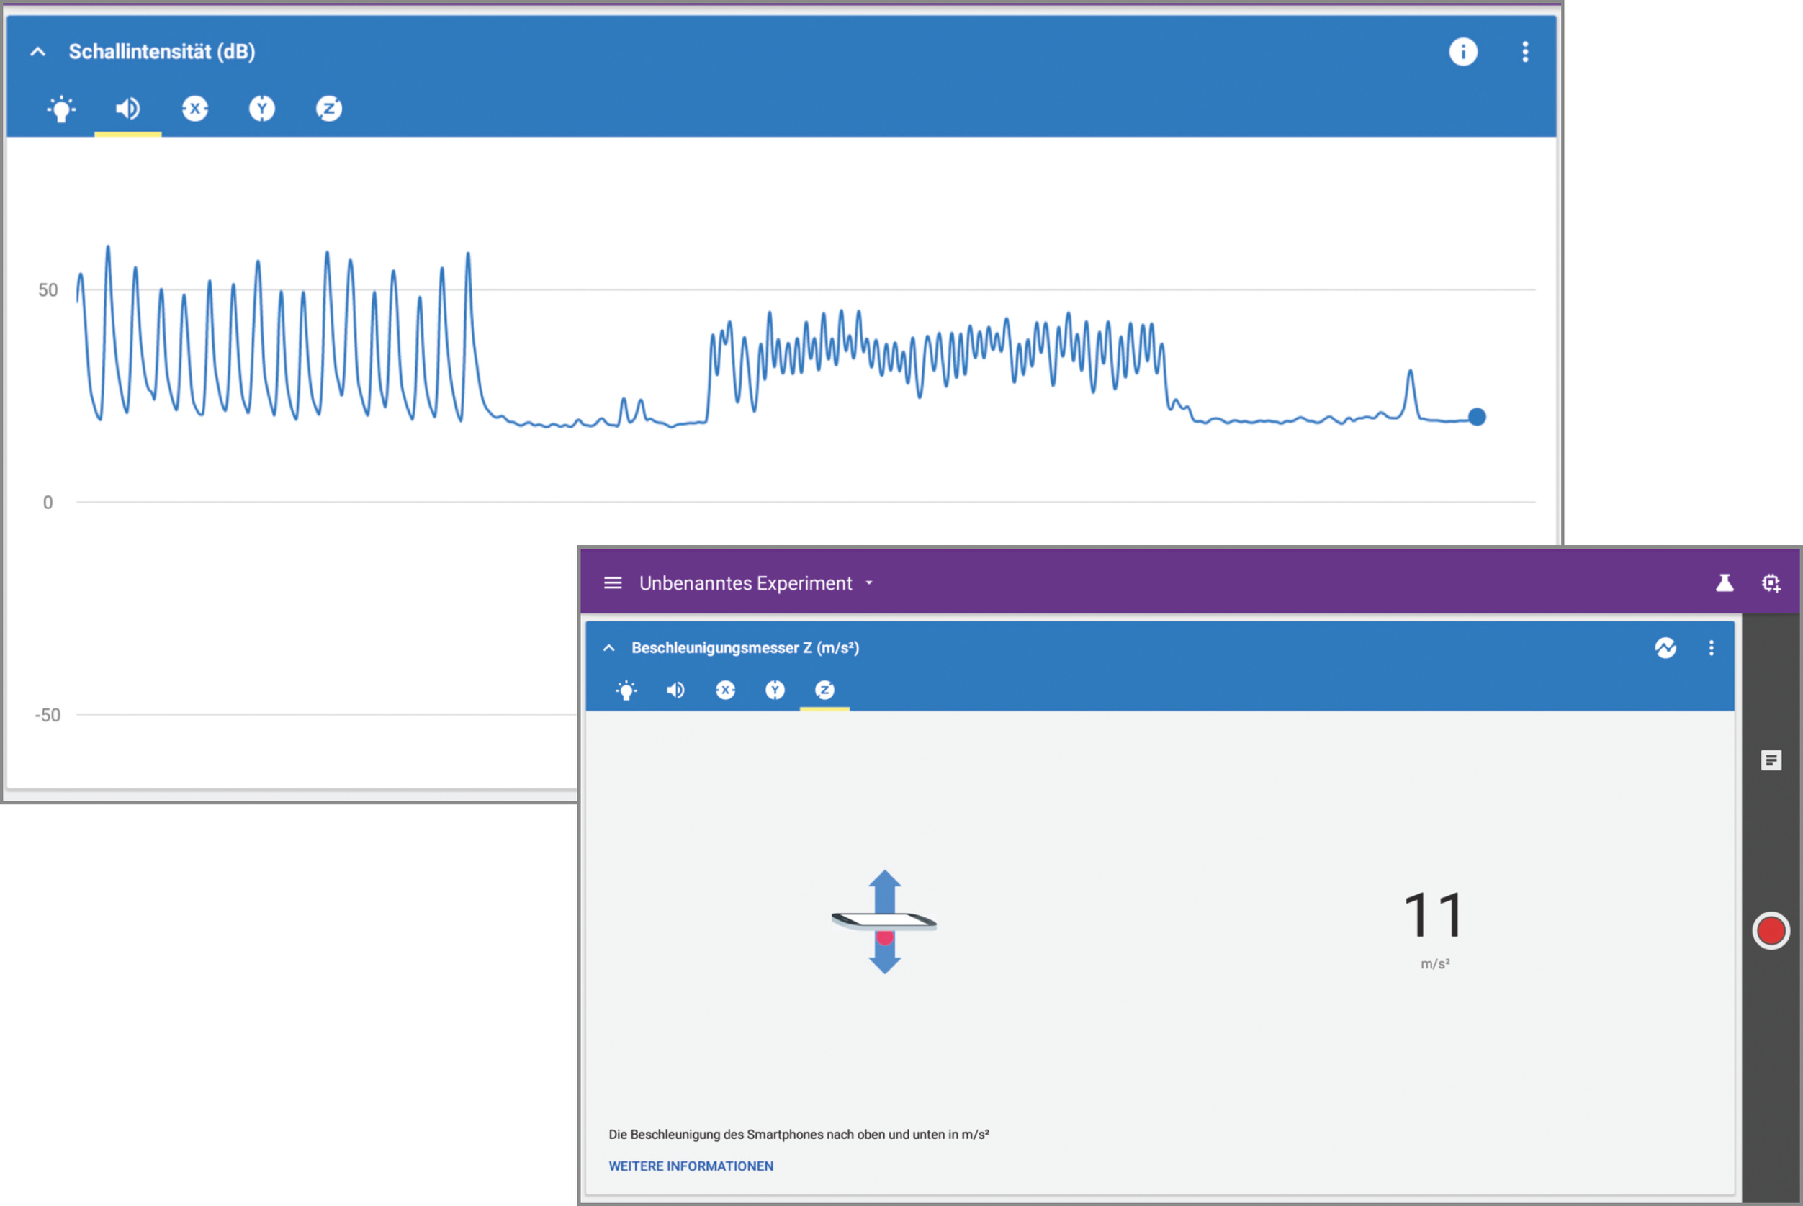Select accelerometer Y tab in sound card
This screenshot has width=1803, height=1206.
261,109
